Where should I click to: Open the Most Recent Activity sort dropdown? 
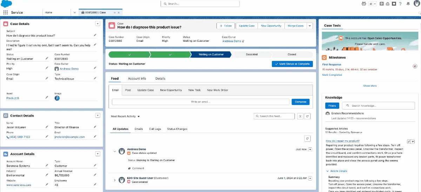(x=125, y=116)
